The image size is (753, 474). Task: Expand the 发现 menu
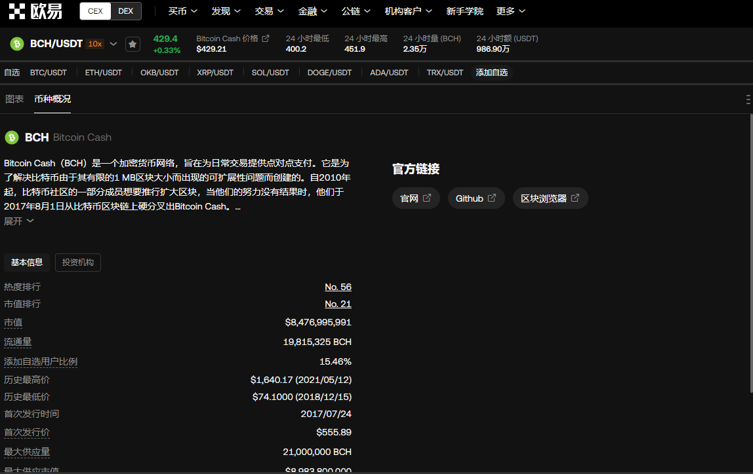pos(226,11)
